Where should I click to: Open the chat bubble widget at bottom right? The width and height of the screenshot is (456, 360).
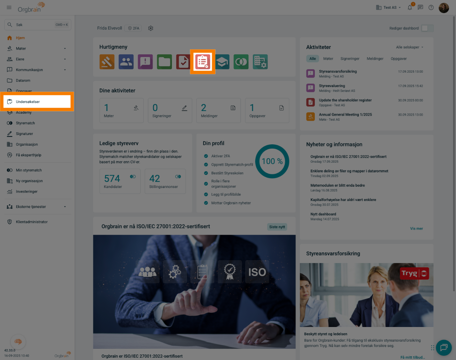444,348
